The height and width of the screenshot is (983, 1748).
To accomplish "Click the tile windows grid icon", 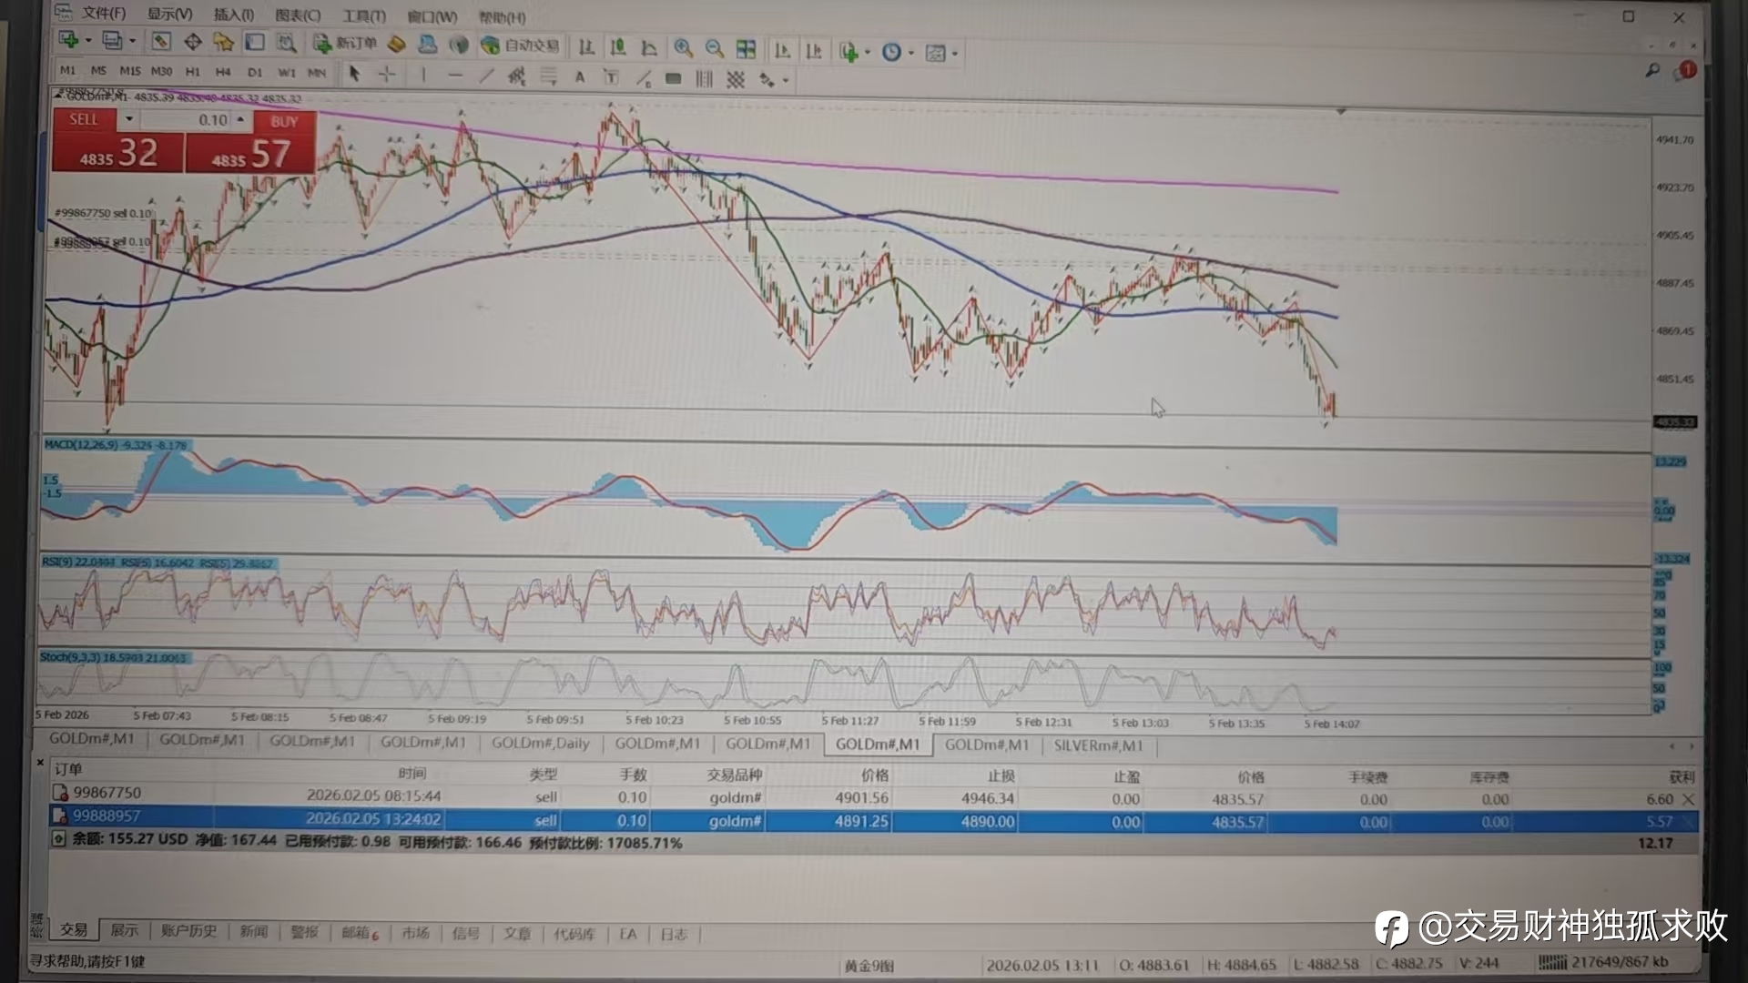I will (x=746, y=49).
